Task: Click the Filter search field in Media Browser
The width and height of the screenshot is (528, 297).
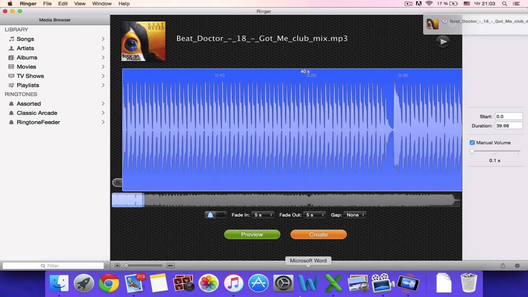Action: [x=53, y=266]
